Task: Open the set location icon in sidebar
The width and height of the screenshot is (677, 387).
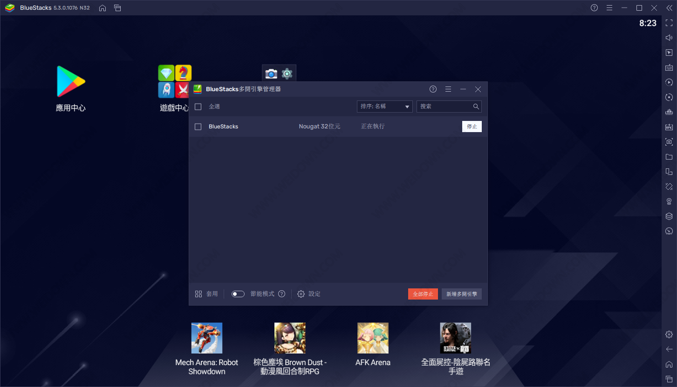Action: point(669,201)
